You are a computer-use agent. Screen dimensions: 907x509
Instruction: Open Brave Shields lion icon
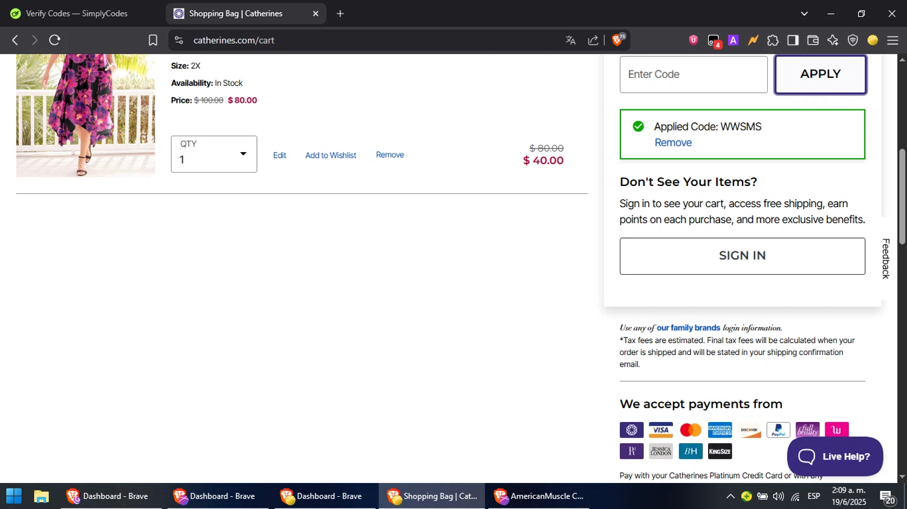pyautogui.click(x=619, y=40)
